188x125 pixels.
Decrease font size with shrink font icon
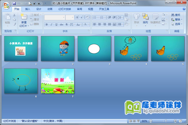point(82,17)
